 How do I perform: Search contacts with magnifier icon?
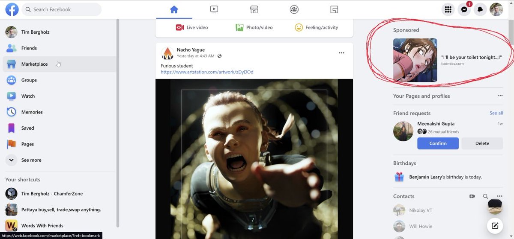point(485,196)
